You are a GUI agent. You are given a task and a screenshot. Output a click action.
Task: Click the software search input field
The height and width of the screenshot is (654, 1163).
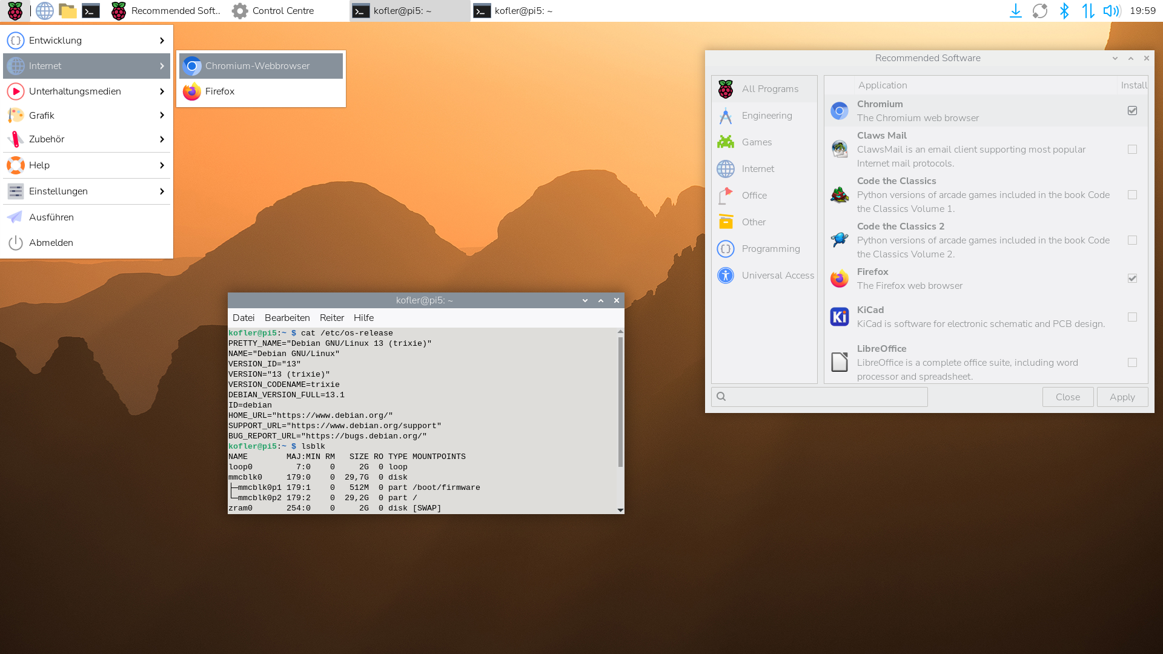(x=825, y=397)
